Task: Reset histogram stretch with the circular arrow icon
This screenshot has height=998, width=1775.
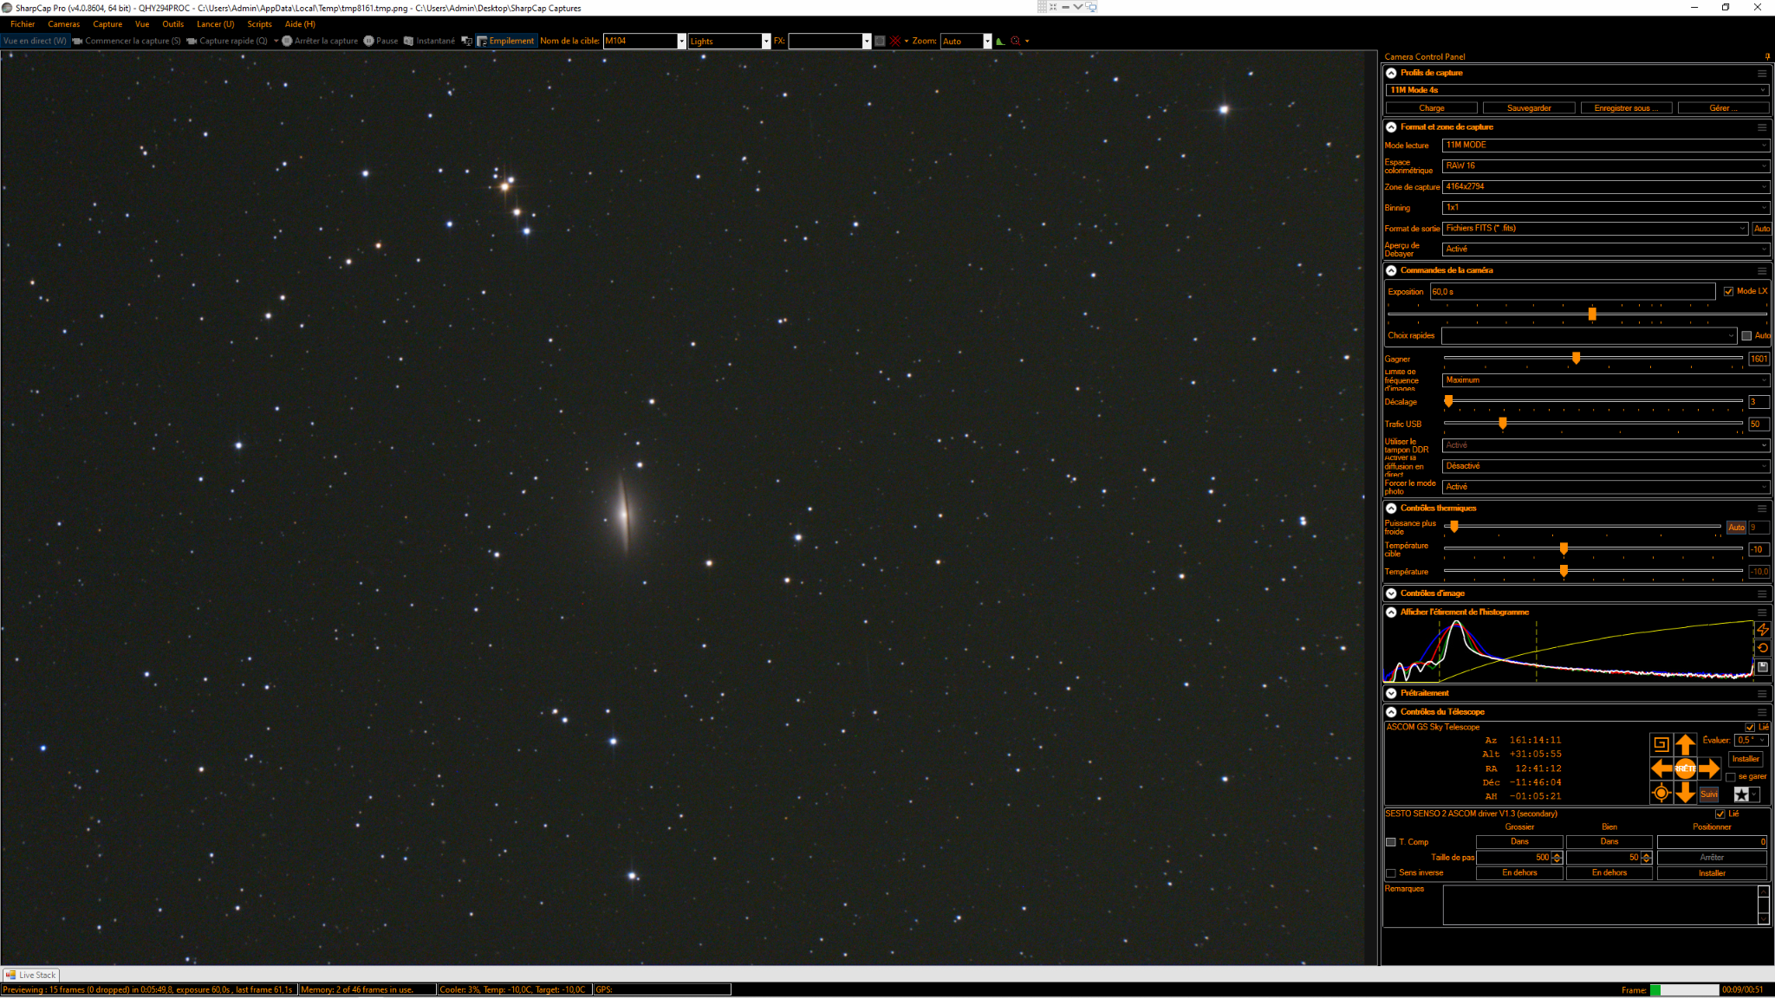Action: [1763, 648]
